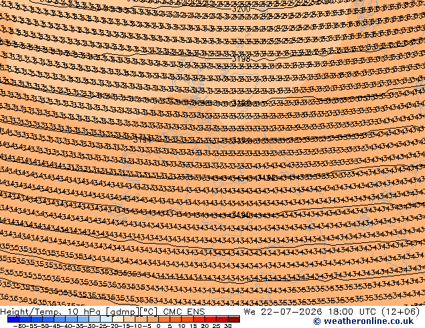Click the '18:00 UTC (12+06)' time text

tap(374, 312)
